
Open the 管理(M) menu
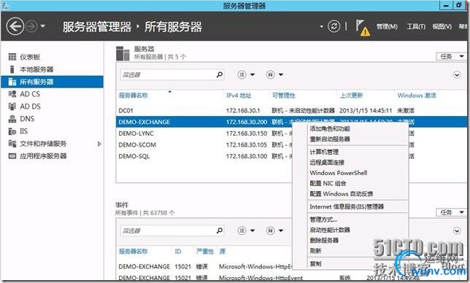pyautogui.click(x=387, y=27)
